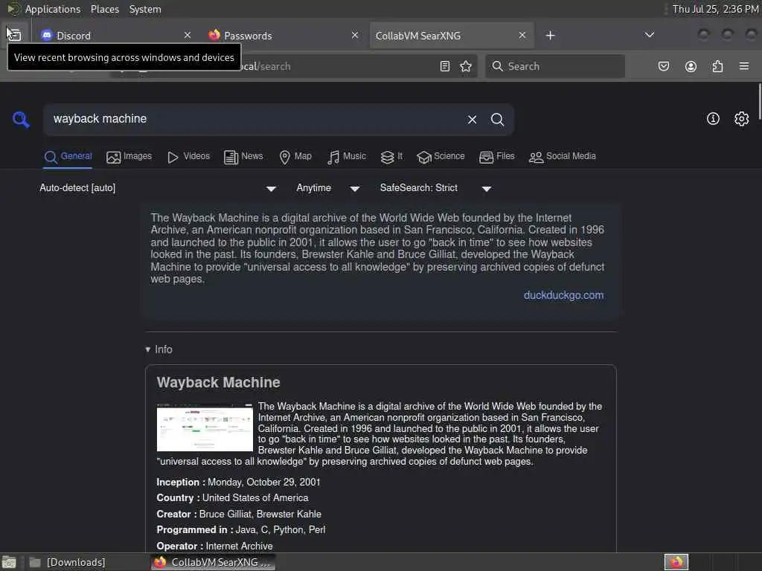The width and height of the screenshot is (762, 571).
Task: Open the System menu
Action: [145, 9]
